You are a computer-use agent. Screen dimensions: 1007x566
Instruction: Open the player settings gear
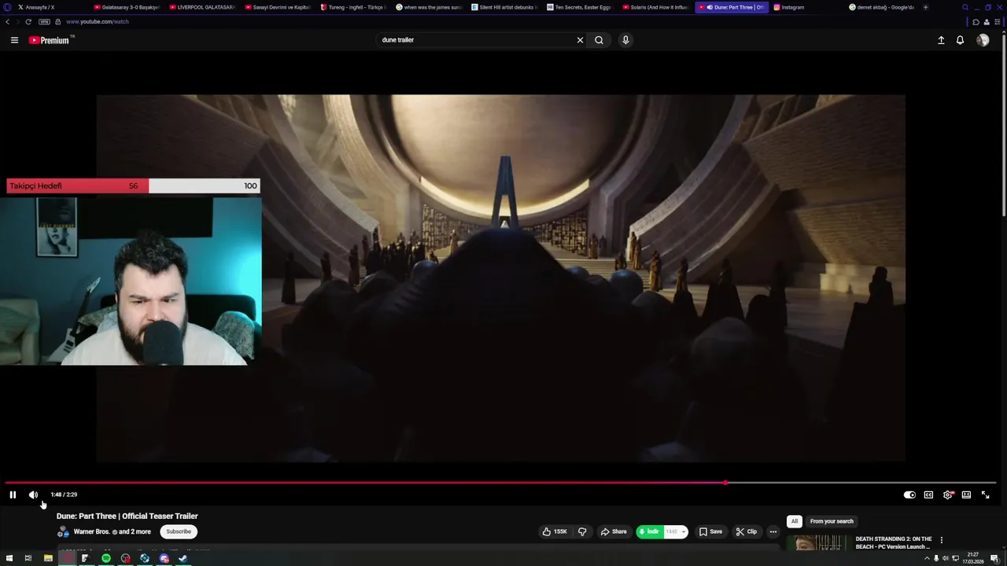[x=947, y=494]
